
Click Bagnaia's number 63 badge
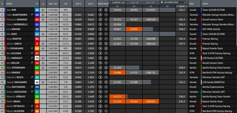pos(37,20)
